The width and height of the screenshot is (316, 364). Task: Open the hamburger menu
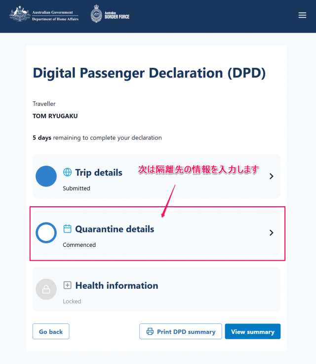(x=302, y=15)
